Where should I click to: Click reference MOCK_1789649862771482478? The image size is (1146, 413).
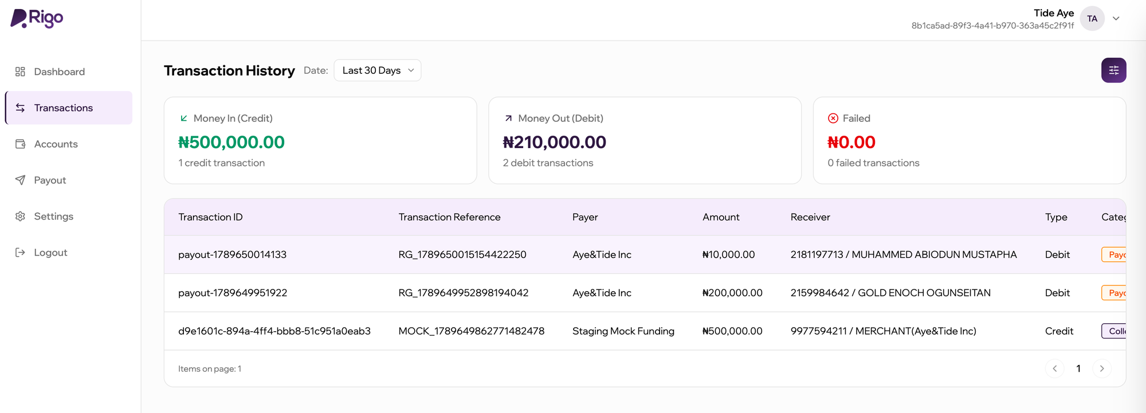472,331
